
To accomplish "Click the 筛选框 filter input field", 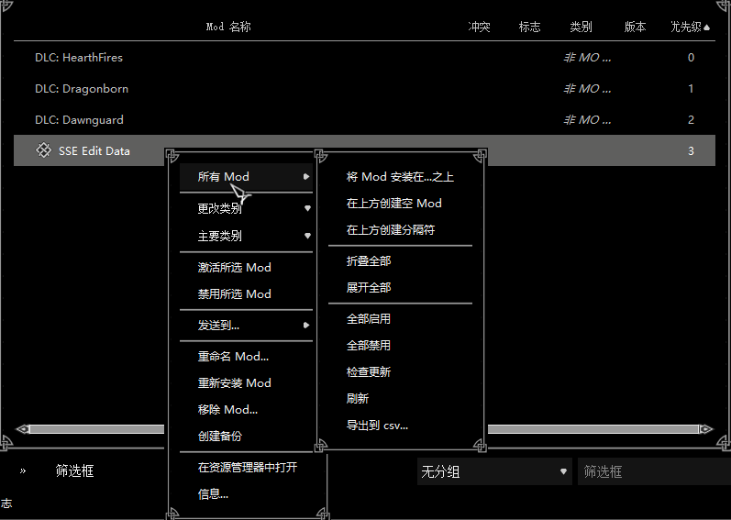I will (654, 471).
